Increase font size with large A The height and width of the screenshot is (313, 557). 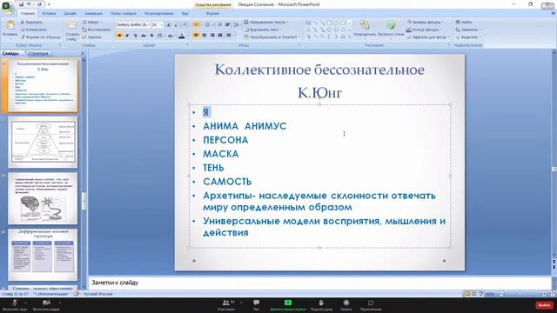click(x=169, y=25)
